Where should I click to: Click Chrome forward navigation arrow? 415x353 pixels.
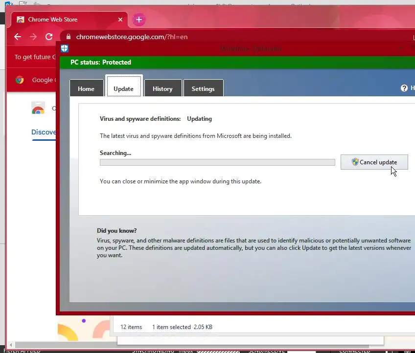(x=33, y=37)
